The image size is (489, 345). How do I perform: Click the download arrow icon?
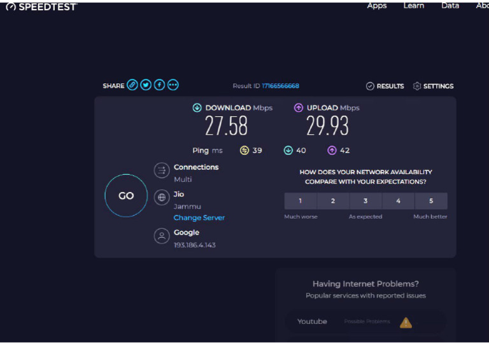point(197,107)
